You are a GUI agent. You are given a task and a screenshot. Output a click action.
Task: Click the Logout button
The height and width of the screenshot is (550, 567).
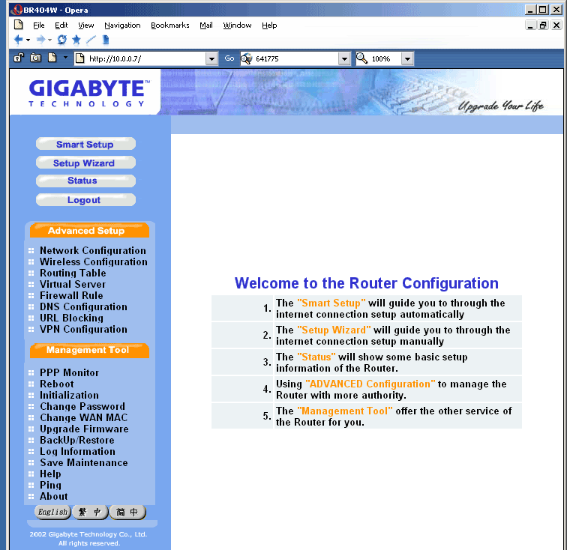[85, 200]
